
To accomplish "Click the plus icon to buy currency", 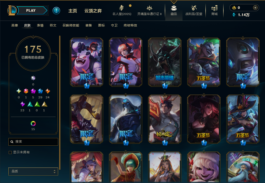I will pos(255,8).
